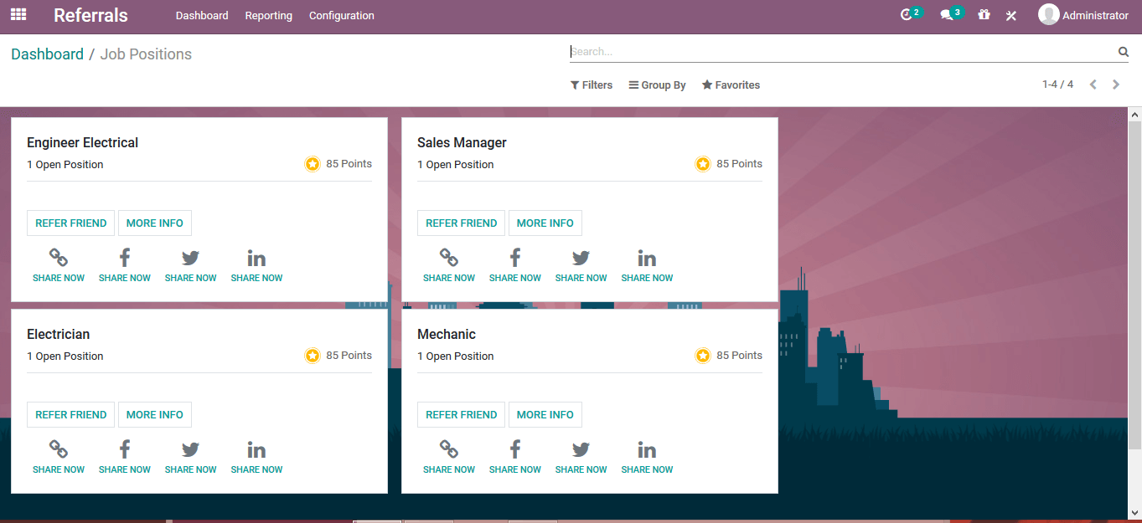Click 1 Open Position under Mechanic
Viewport: 1142px width, 523px height.
pos(456,356)
